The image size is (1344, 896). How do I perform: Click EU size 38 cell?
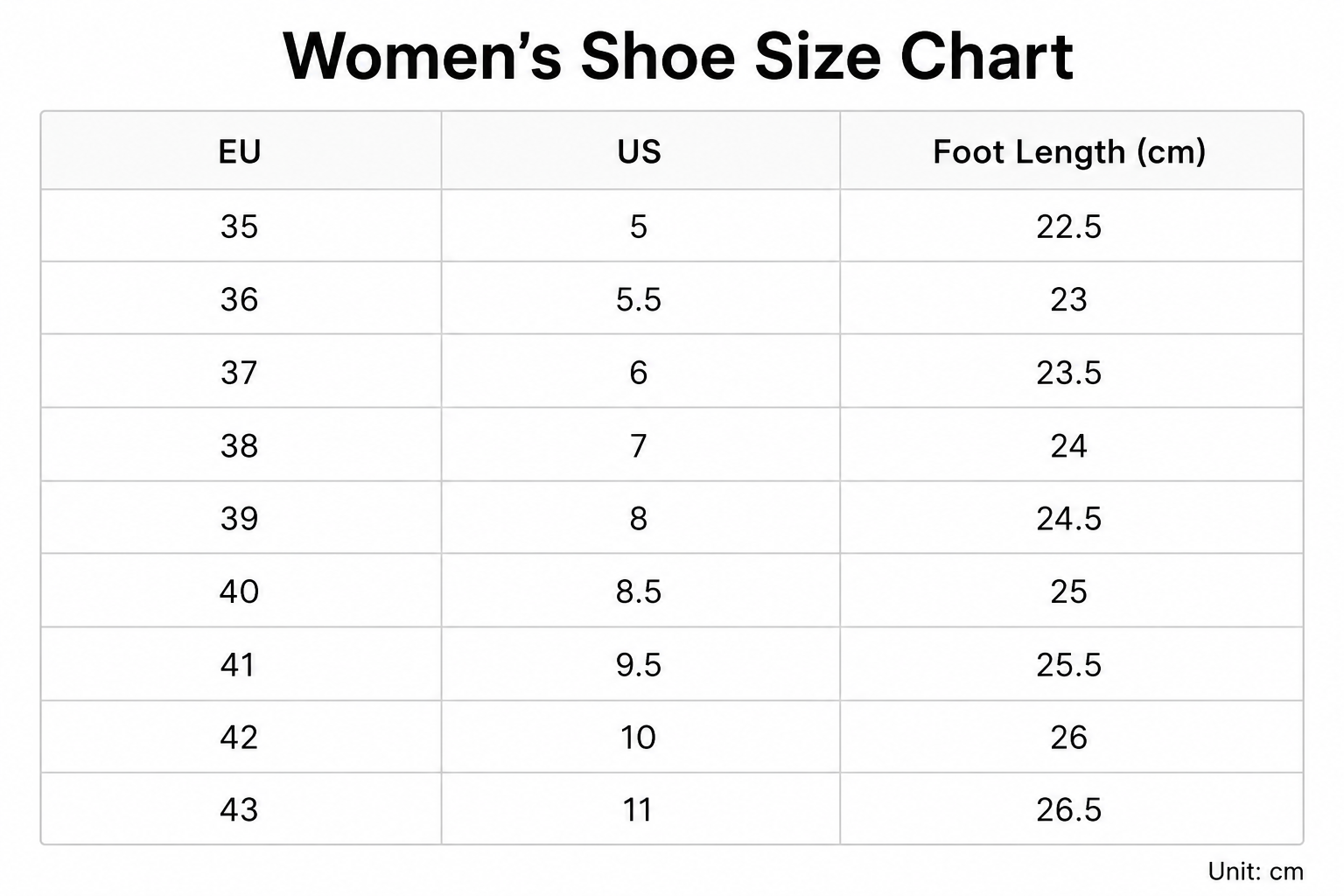point(241,445)
